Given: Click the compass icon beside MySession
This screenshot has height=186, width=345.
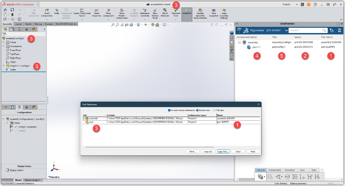Looking at the screenshot, I should click(x=239, y=30).
